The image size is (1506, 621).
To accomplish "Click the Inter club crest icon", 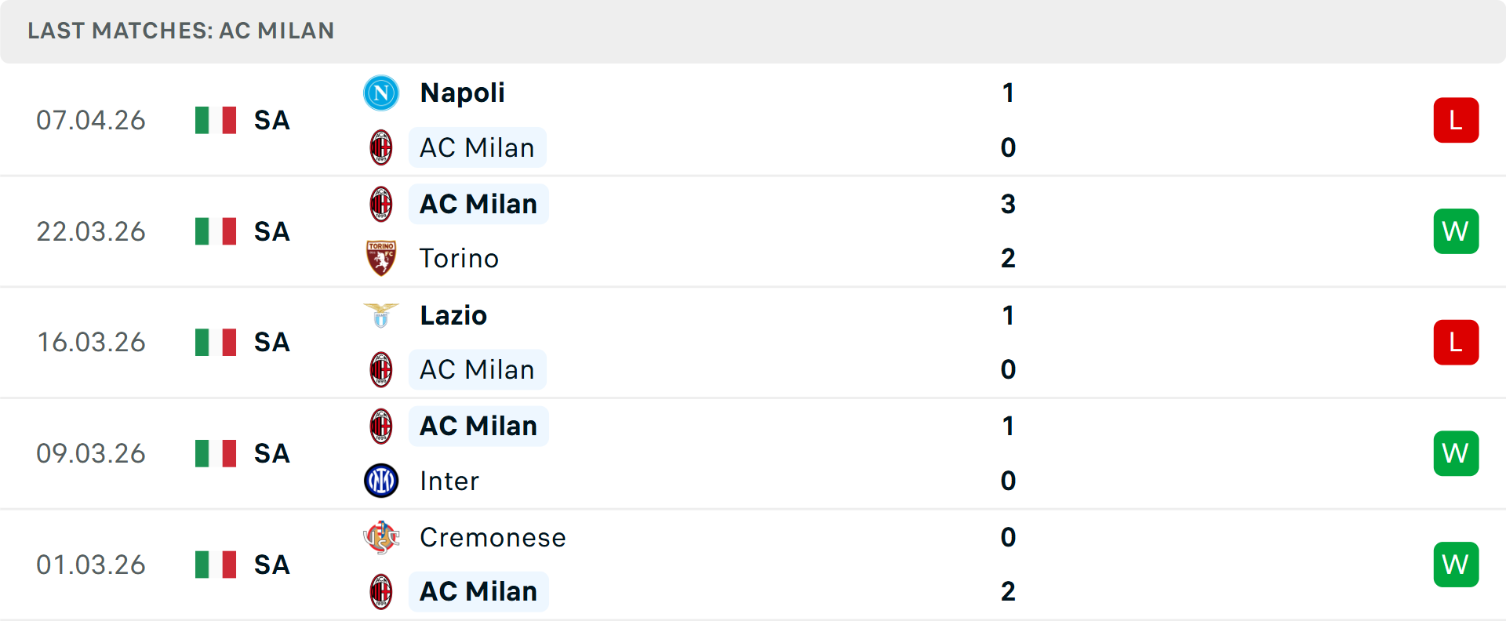I will (381, 481).
